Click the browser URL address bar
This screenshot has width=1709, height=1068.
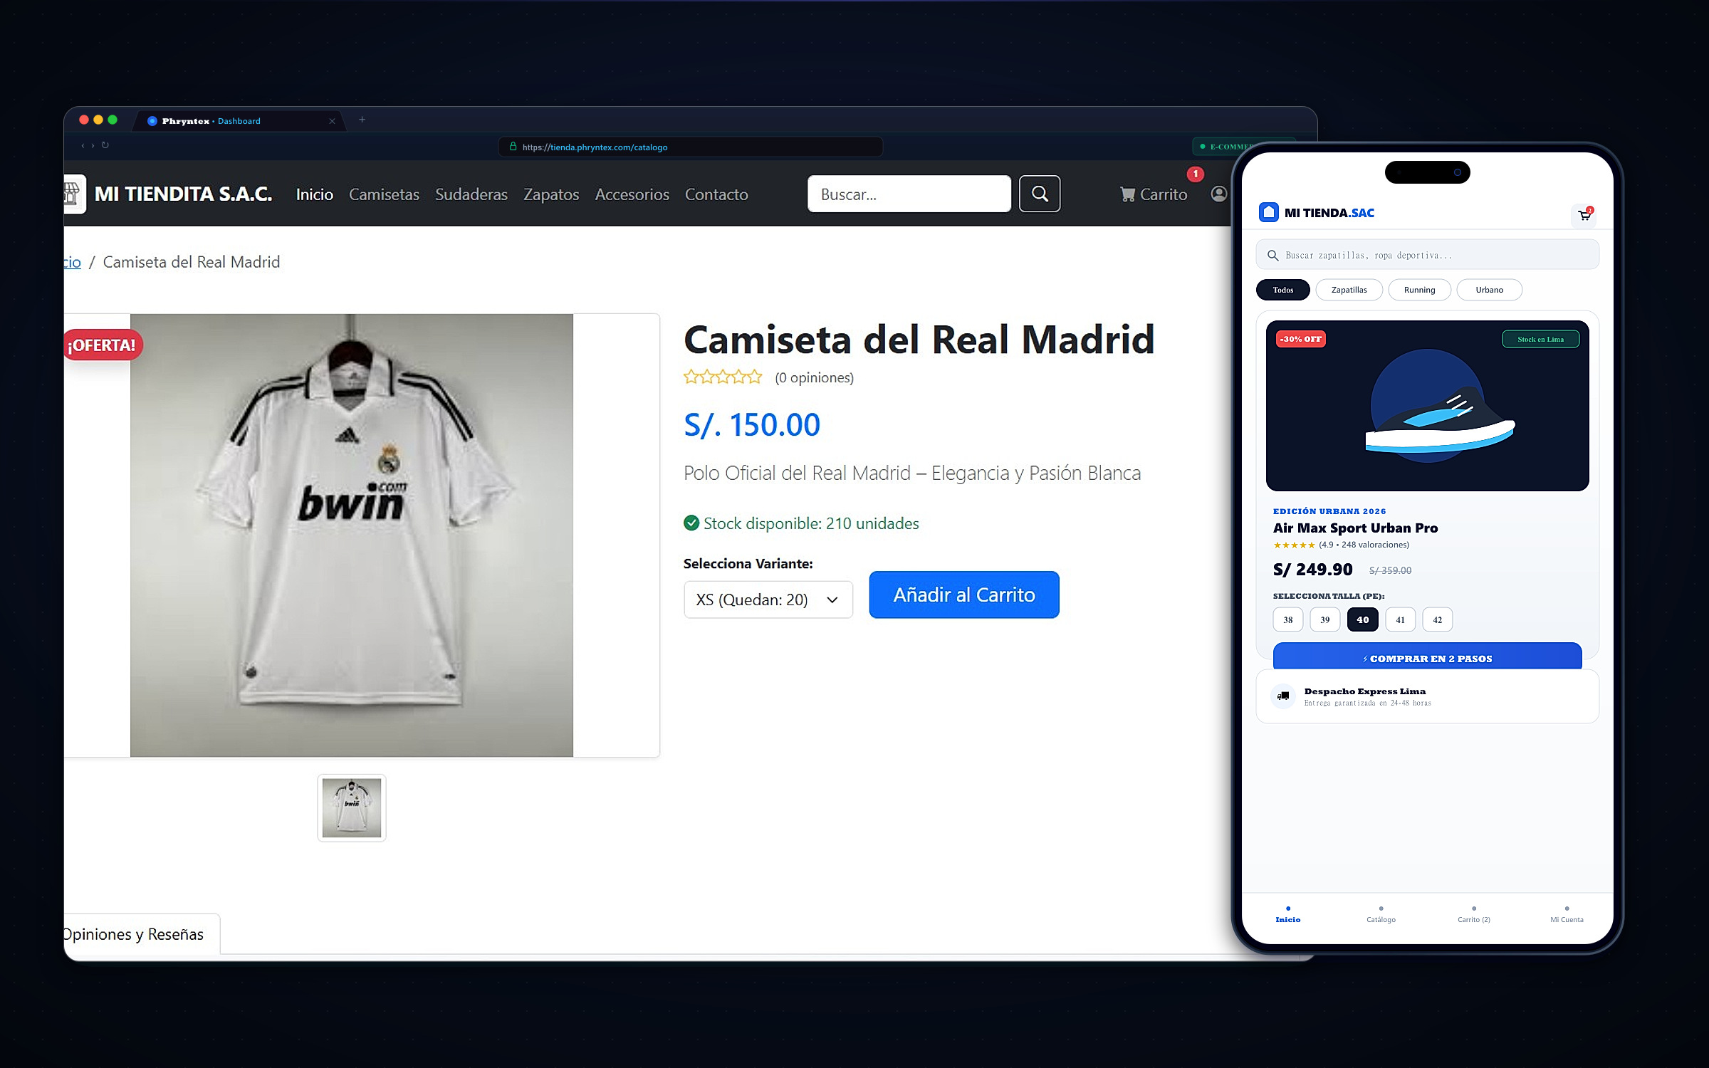click(x=690, y=147)
